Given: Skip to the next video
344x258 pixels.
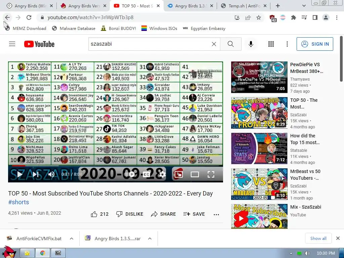Looking at the screenshot, I should (36, 174).
